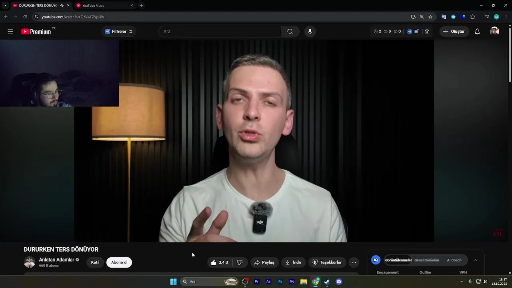This screenshot has height=288, width=512.
Task: Click Chrome reload button
Action: tap(25, 17)
